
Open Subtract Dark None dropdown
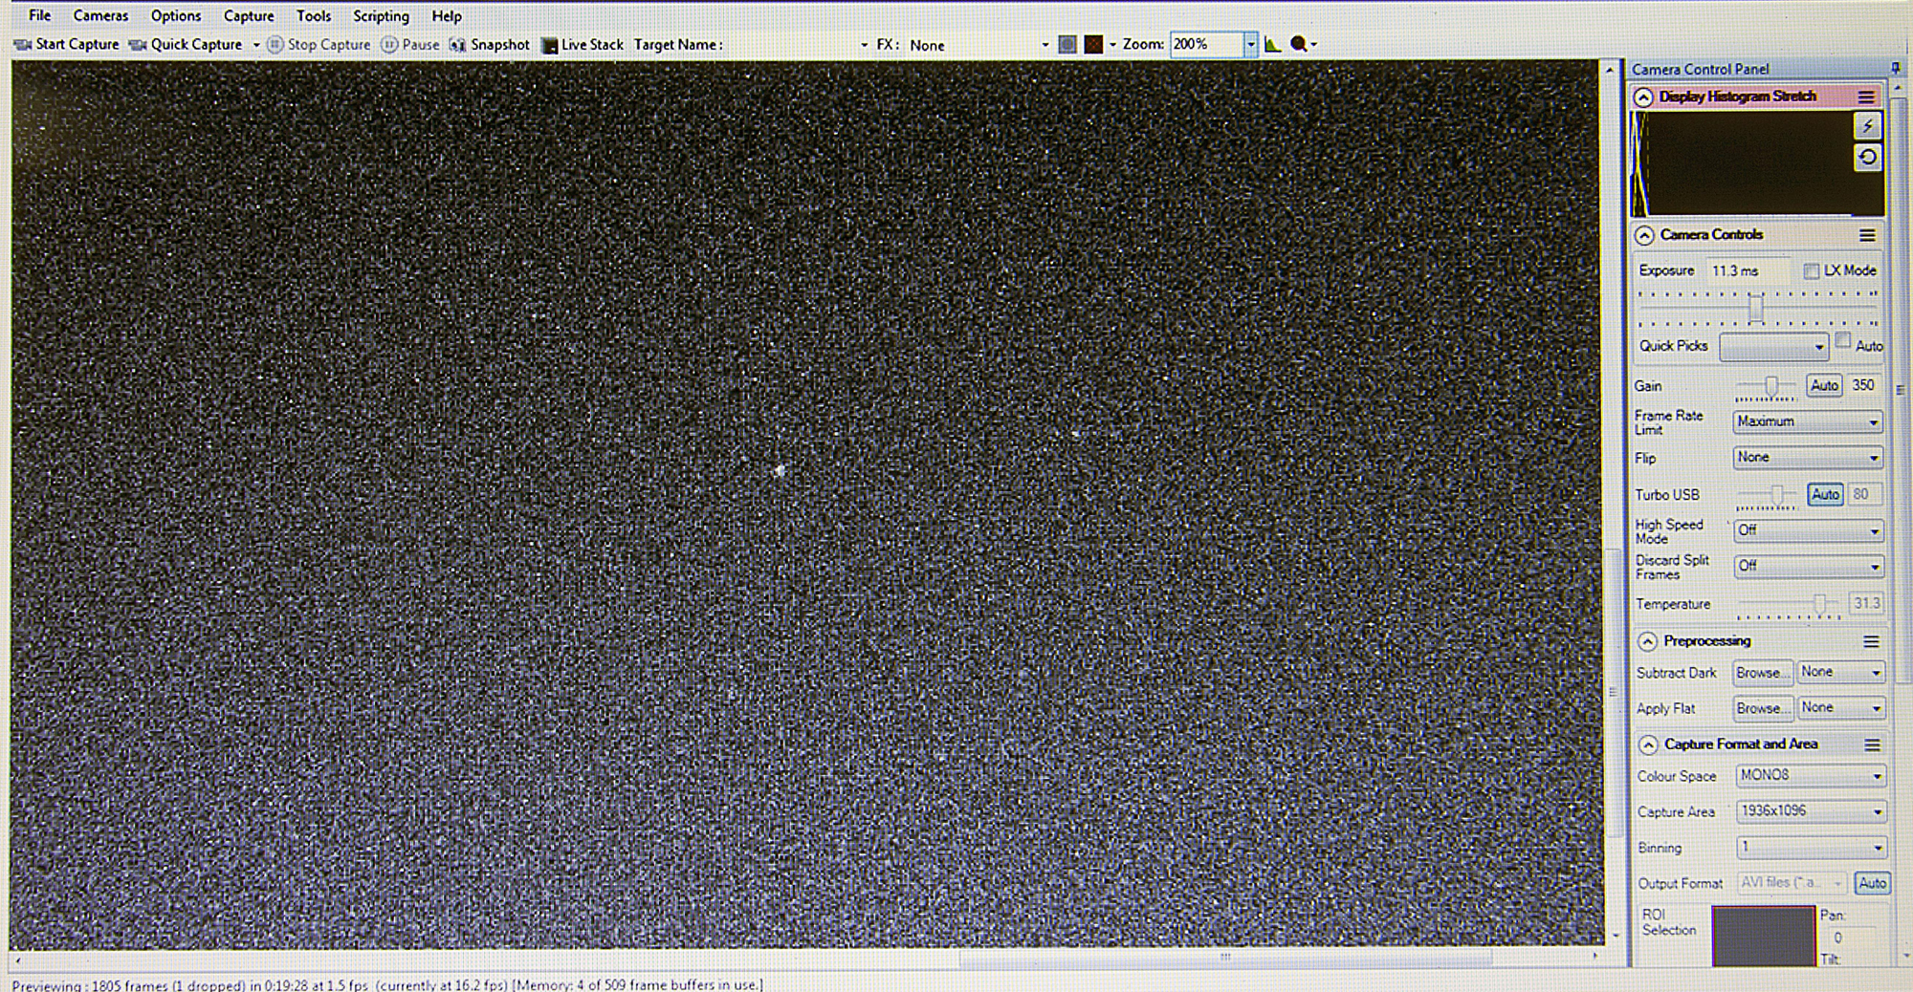tap(1840, 673)
